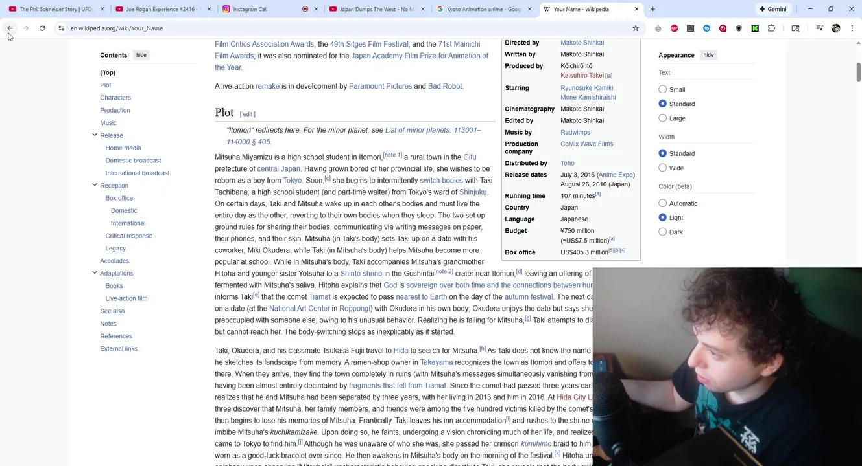Jump to Box office in Contents
862x466 pixels.
[x=119, y=198]
